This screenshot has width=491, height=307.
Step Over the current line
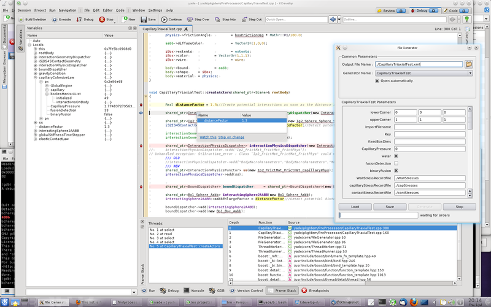(190, 20)
